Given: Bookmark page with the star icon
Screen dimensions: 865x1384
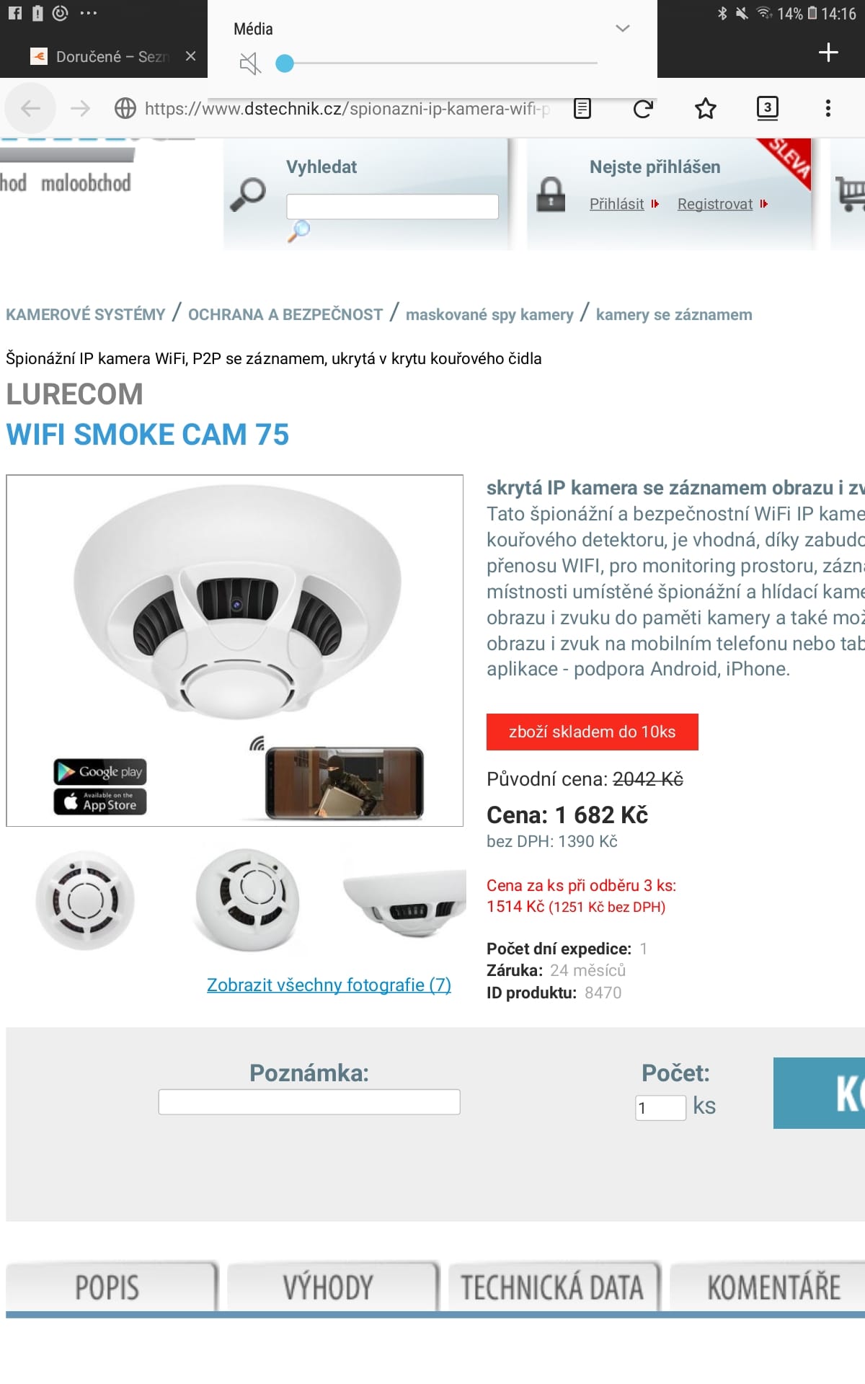Looking at the screenshot, I should pyautogui.click(x=705, y=108).
